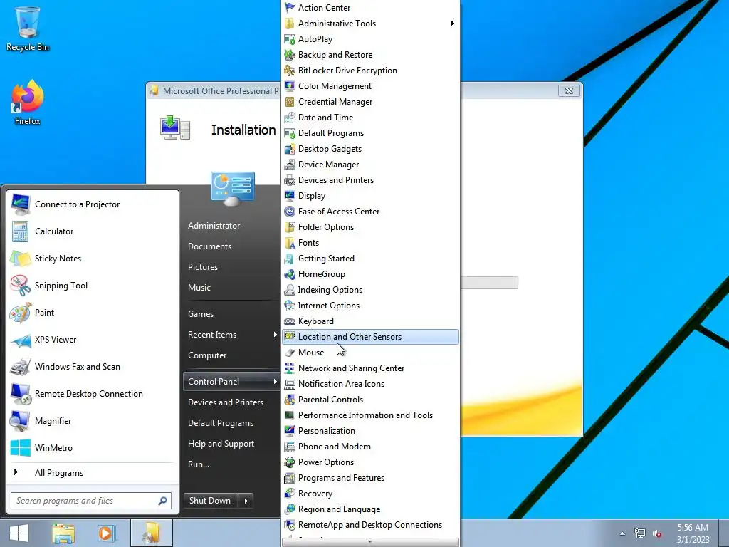Image resolution: width=729 pixels, height=547 pixels.
Task: Open Calculator icon in Start menu
Action: tap(21, 231)
